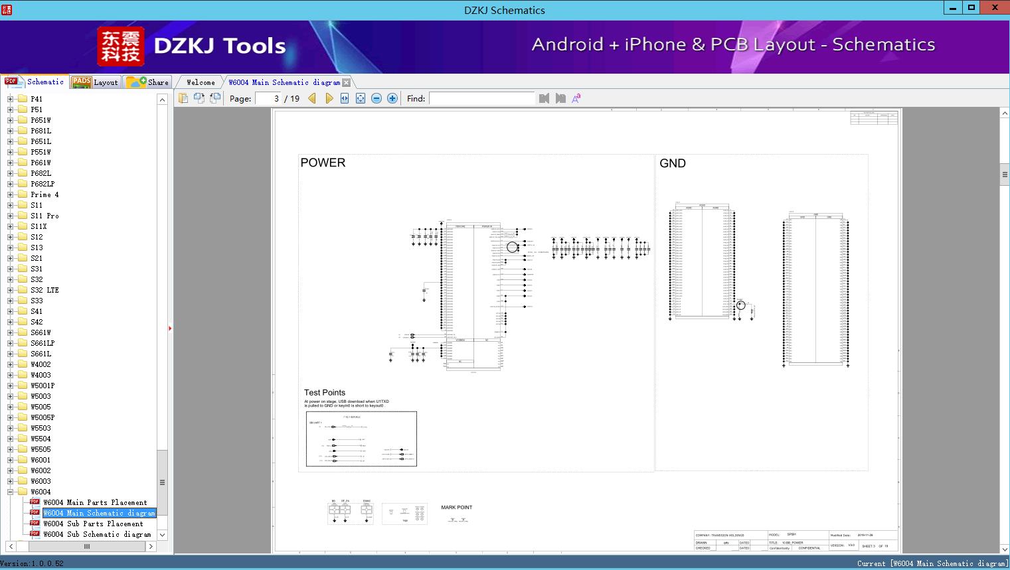
Task: Click the Find text field
Action: (x=481, y=98)
